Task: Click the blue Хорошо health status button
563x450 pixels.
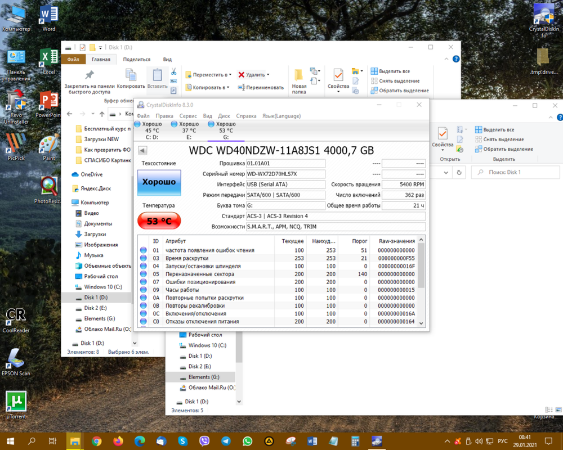Action: 159,182
